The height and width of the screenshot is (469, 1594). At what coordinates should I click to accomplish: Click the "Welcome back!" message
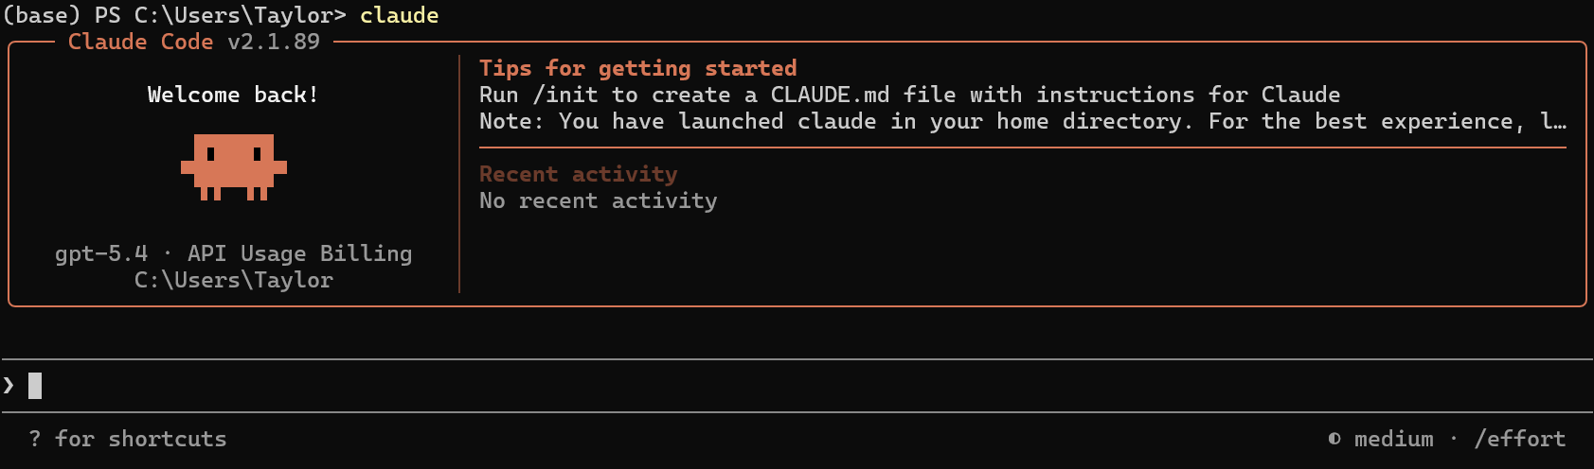tap(233, 95)
